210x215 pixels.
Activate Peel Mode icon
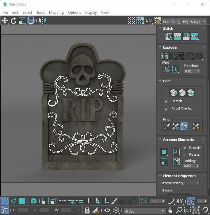(x=182, y=93)
